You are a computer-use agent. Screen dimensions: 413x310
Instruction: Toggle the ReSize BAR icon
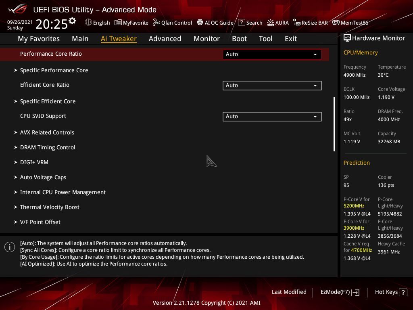(296, 23)
